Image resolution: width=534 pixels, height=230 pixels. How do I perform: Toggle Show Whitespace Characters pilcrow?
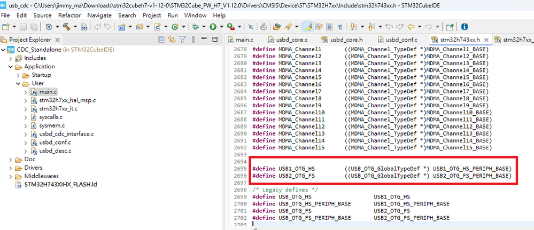click(340, 27)
